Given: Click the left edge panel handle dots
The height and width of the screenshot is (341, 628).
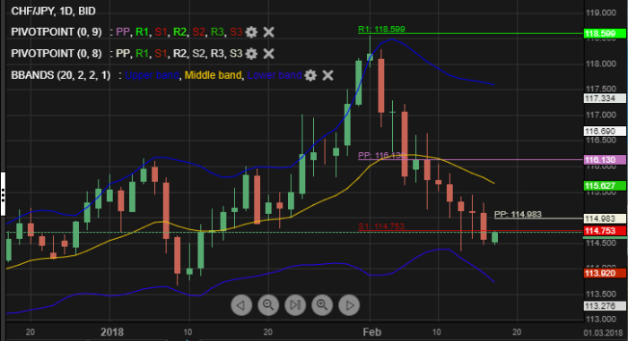Looking at the screenshot, I should [x=3, y=194].
